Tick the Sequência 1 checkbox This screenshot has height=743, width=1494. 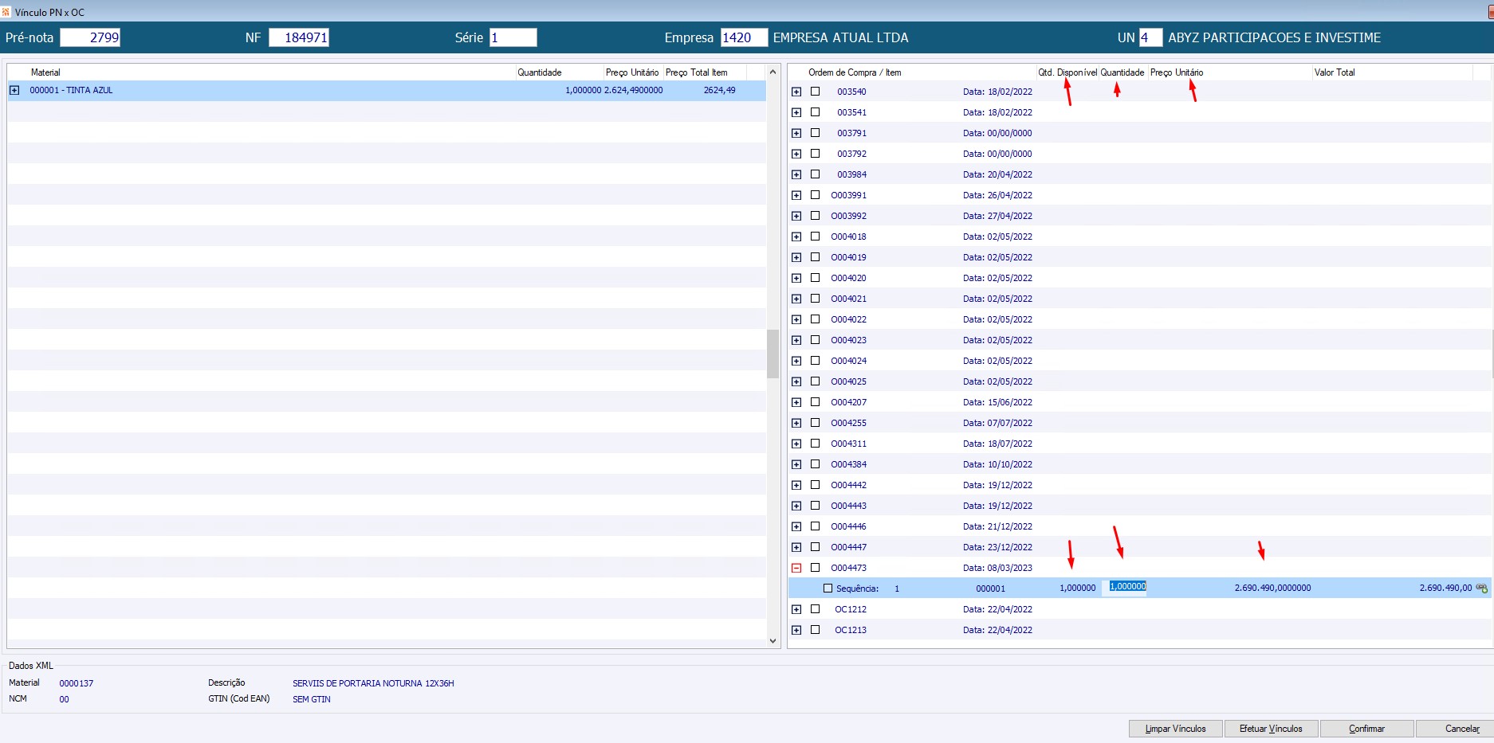pyautogui.click(x=828, y=589)
